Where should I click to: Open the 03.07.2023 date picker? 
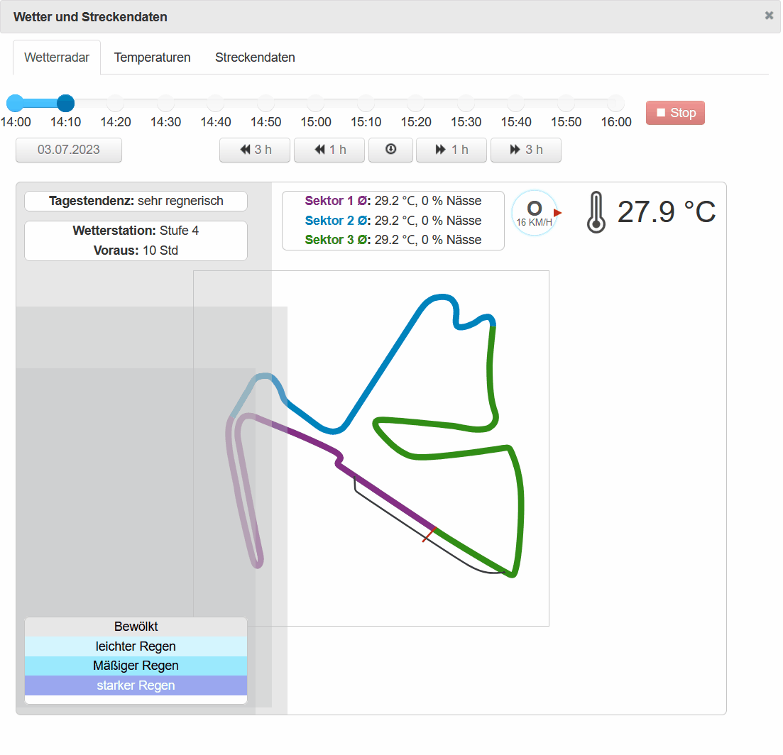[x=69, y=150]
